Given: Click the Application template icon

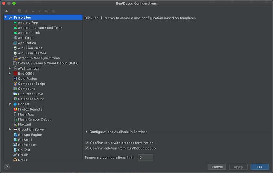Looking at the screenshot, I should click(x=15, y=43).
